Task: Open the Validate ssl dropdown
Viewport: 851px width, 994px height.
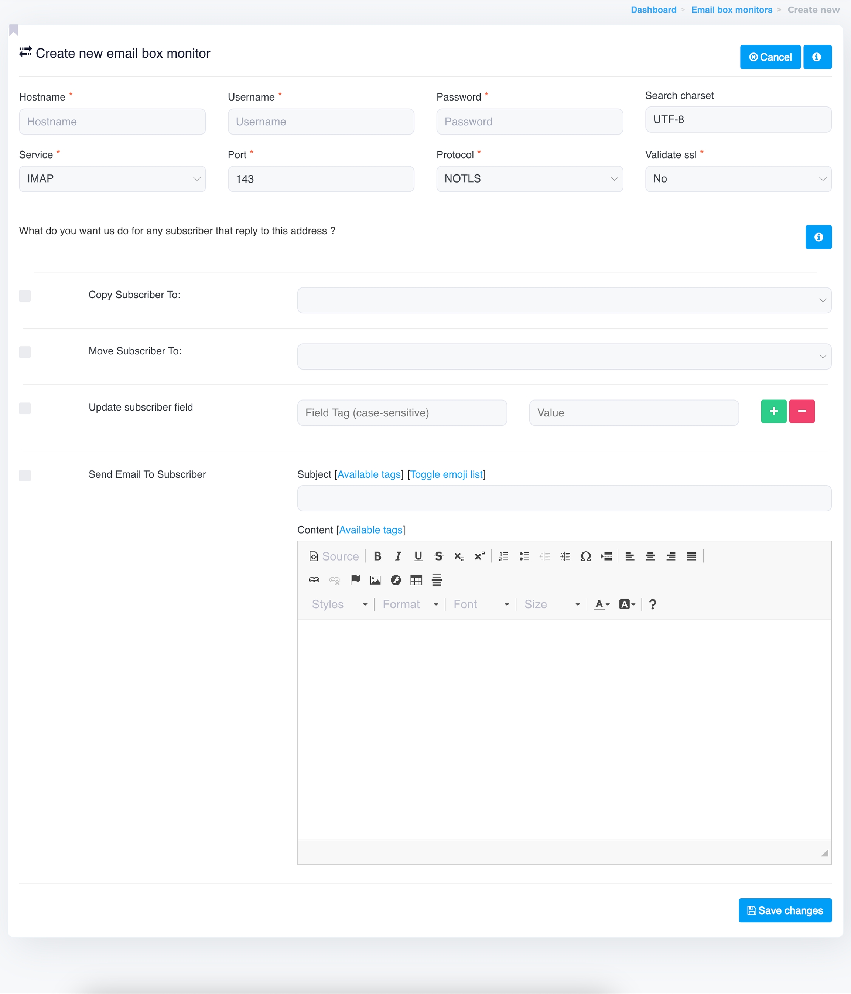Action: point(738,179)
